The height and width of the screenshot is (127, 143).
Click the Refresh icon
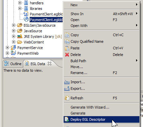pos(67,98)
